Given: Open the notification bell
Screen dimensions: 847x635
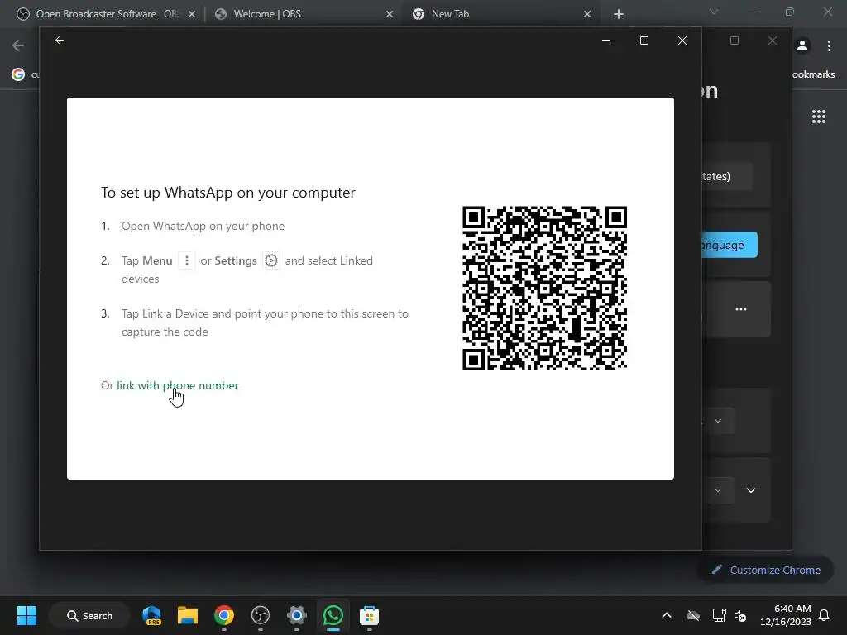Looking at the screenshot, I should (825, 615).
